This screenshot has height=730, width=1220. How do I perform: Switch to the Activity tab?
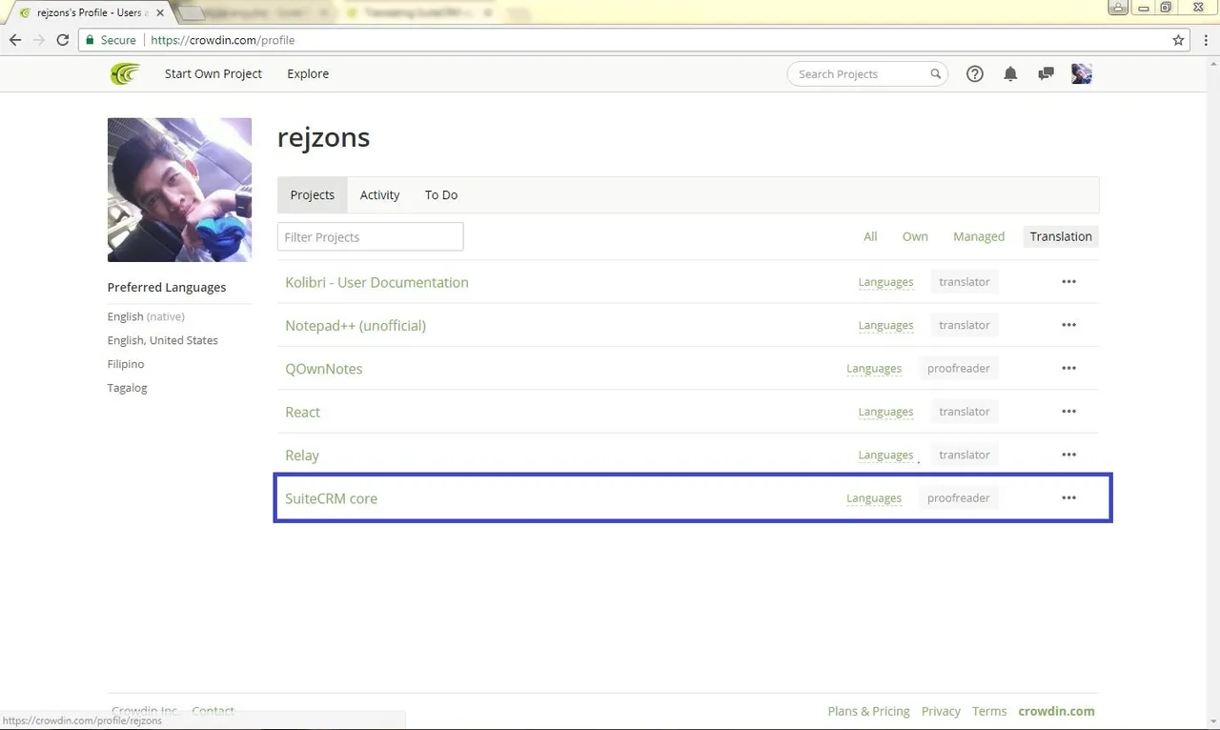coord(379,194)
